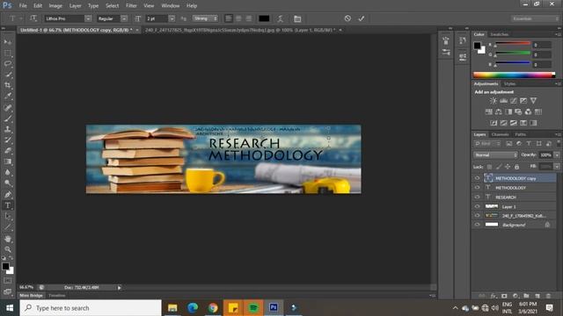Select the Clone Stamp tool

(8, 129)
